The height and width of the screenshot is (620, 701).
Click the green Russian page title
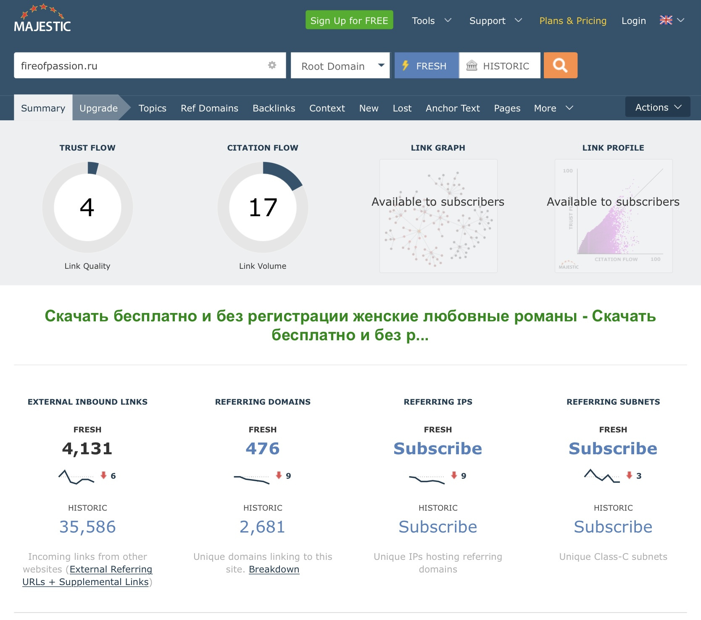(350, 325)
